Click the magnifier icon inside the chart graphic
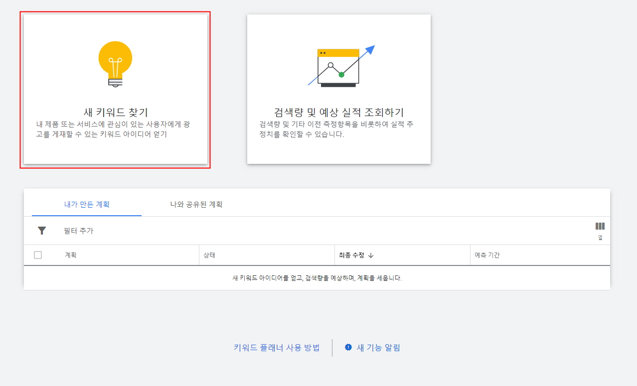 click(x=330, y=65)
